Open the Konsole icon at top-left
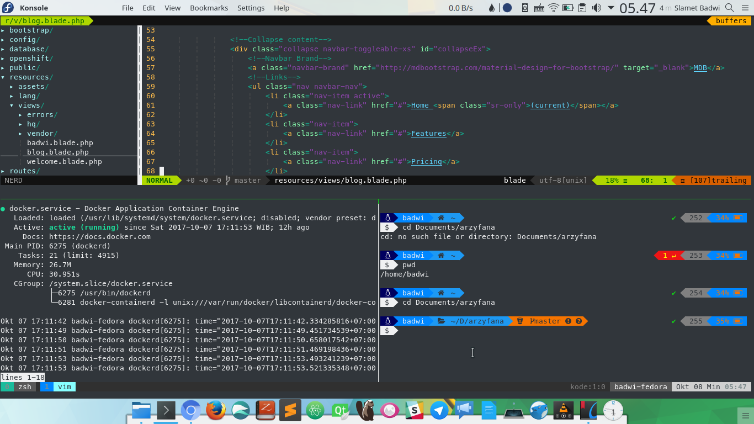754x424 pixels. tap(8, 8)
